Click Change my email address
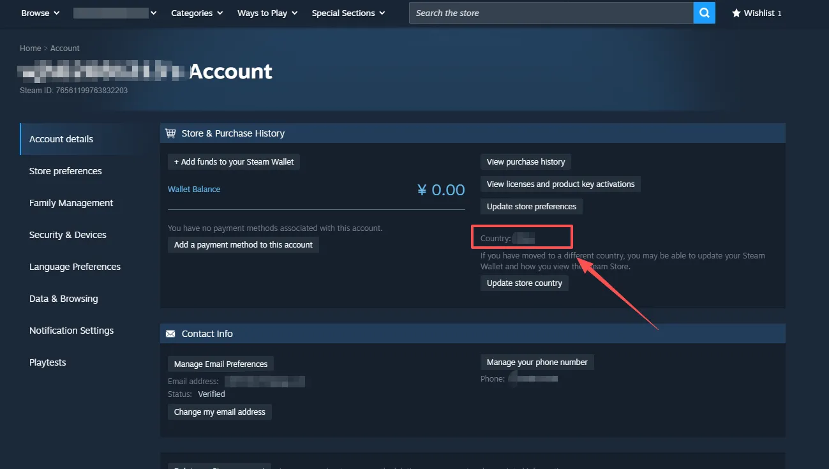The width and height of the screenshot is (829, 469). (220, 412)
